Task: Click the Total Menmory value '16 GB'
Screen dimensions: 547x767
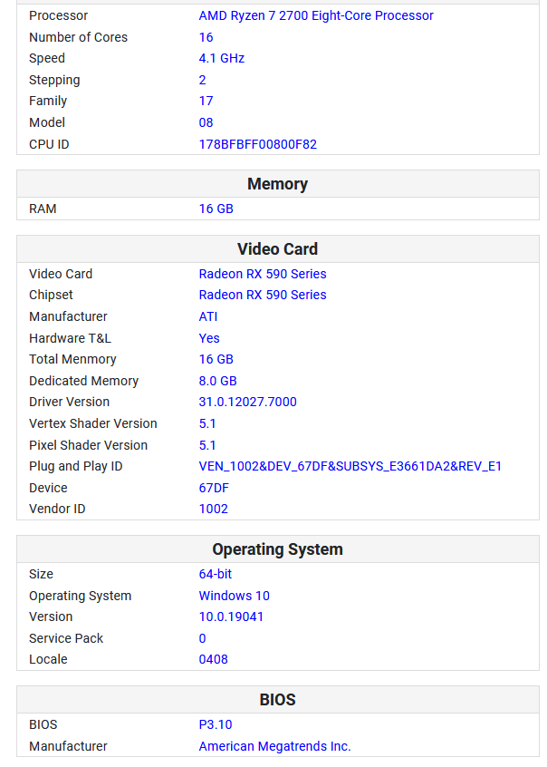Action: 216,359
